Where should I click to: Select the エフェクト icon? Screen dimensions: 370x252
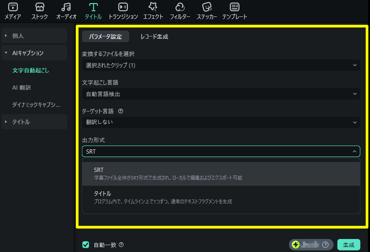153,10
